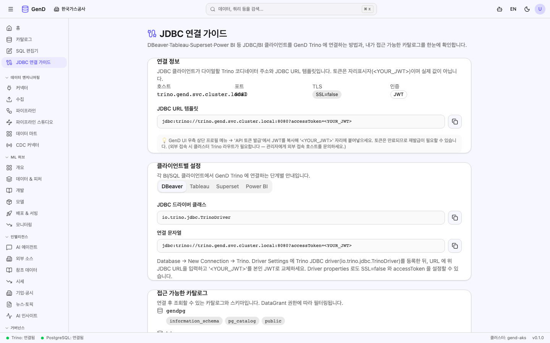The height and width of the screenshot is (343, 550).
Task: Open the user avatar U menu
Action: 540,9
